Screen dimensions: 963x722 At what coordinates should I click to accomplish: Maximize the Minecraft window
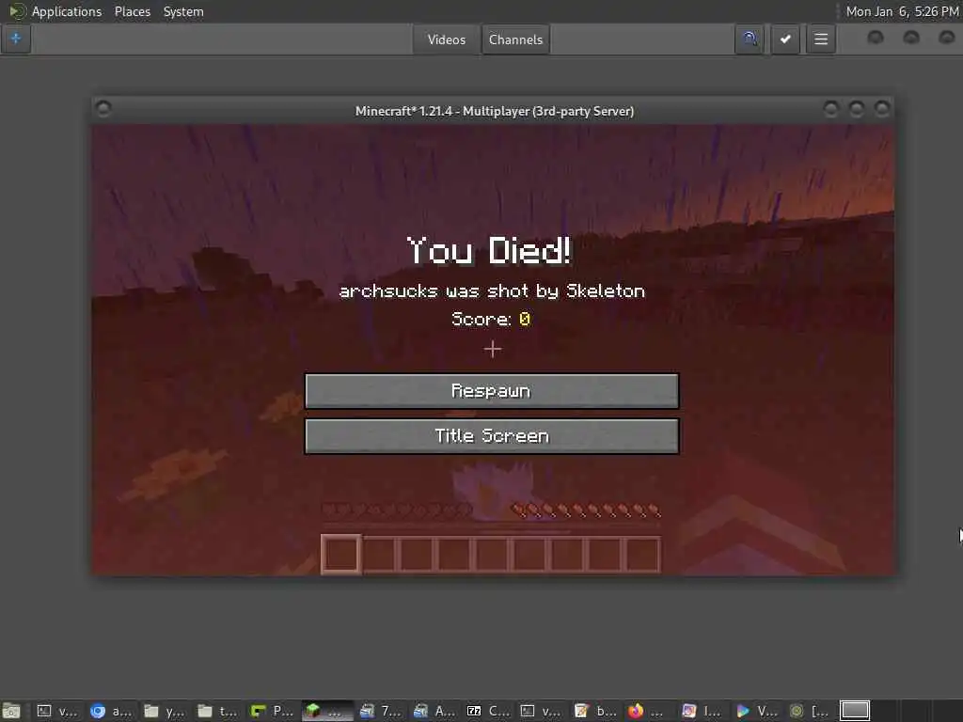tap(857, 109)
